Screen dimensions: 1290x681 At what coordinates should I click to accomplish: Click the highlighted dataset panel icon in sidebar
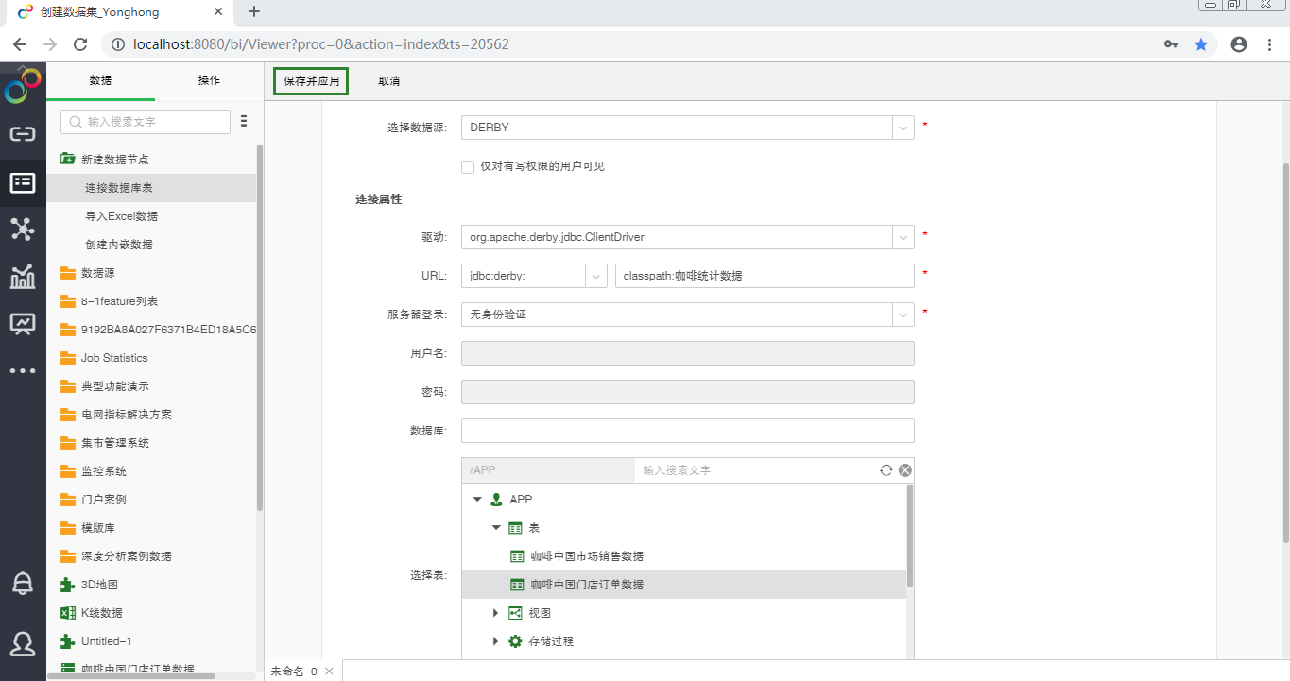tap(21, 181)
